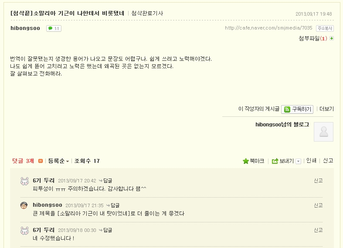Click the 북마크 star icon
This screenshot has width=343, height=248.
(246, 161)
